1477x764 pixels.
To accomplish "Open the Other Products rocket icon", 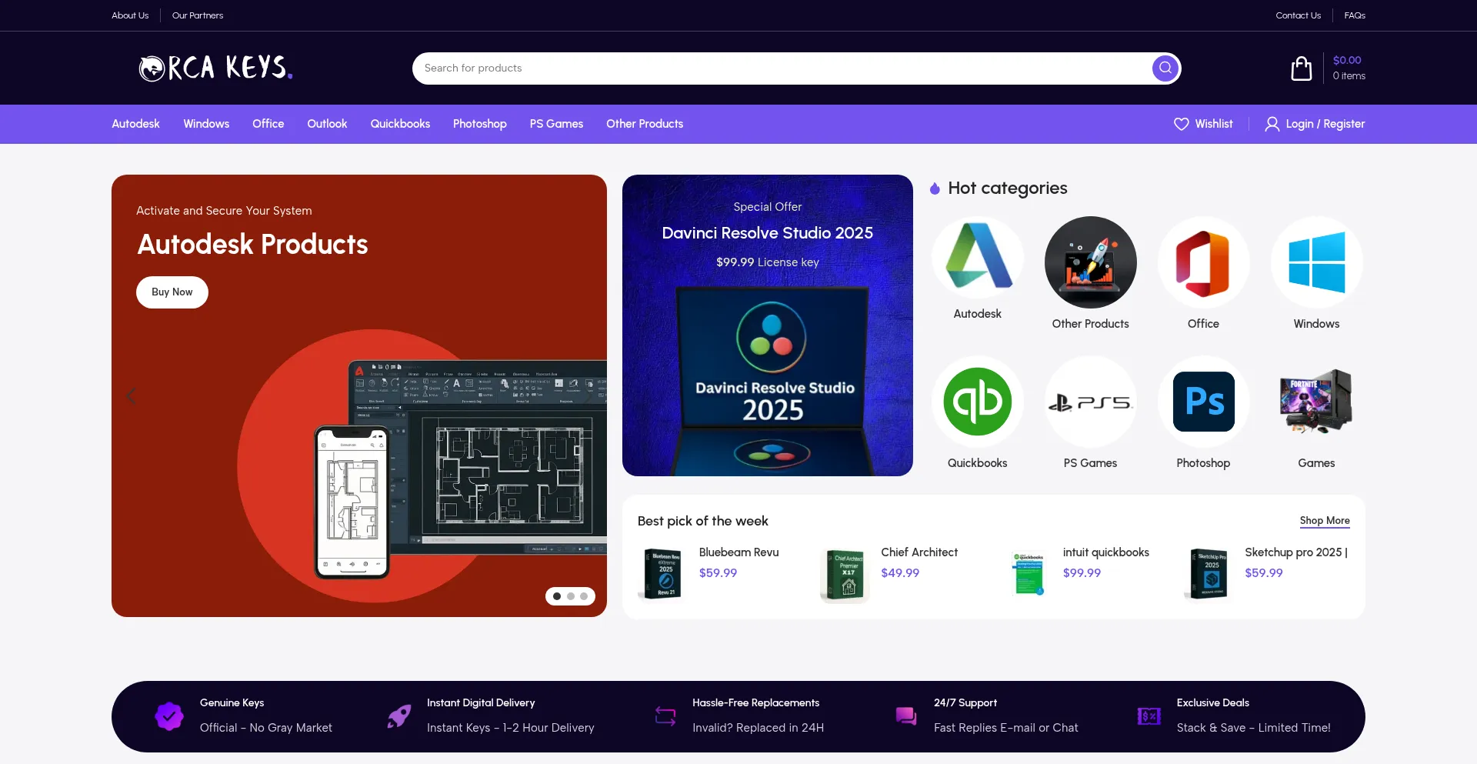I will click(1091, 262).
